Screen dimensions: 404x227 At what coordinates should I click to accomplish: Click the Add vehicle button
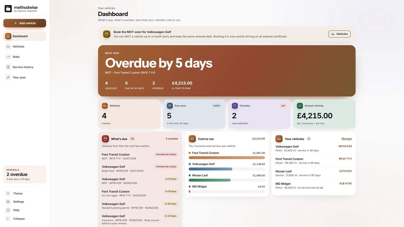point(25,23)
